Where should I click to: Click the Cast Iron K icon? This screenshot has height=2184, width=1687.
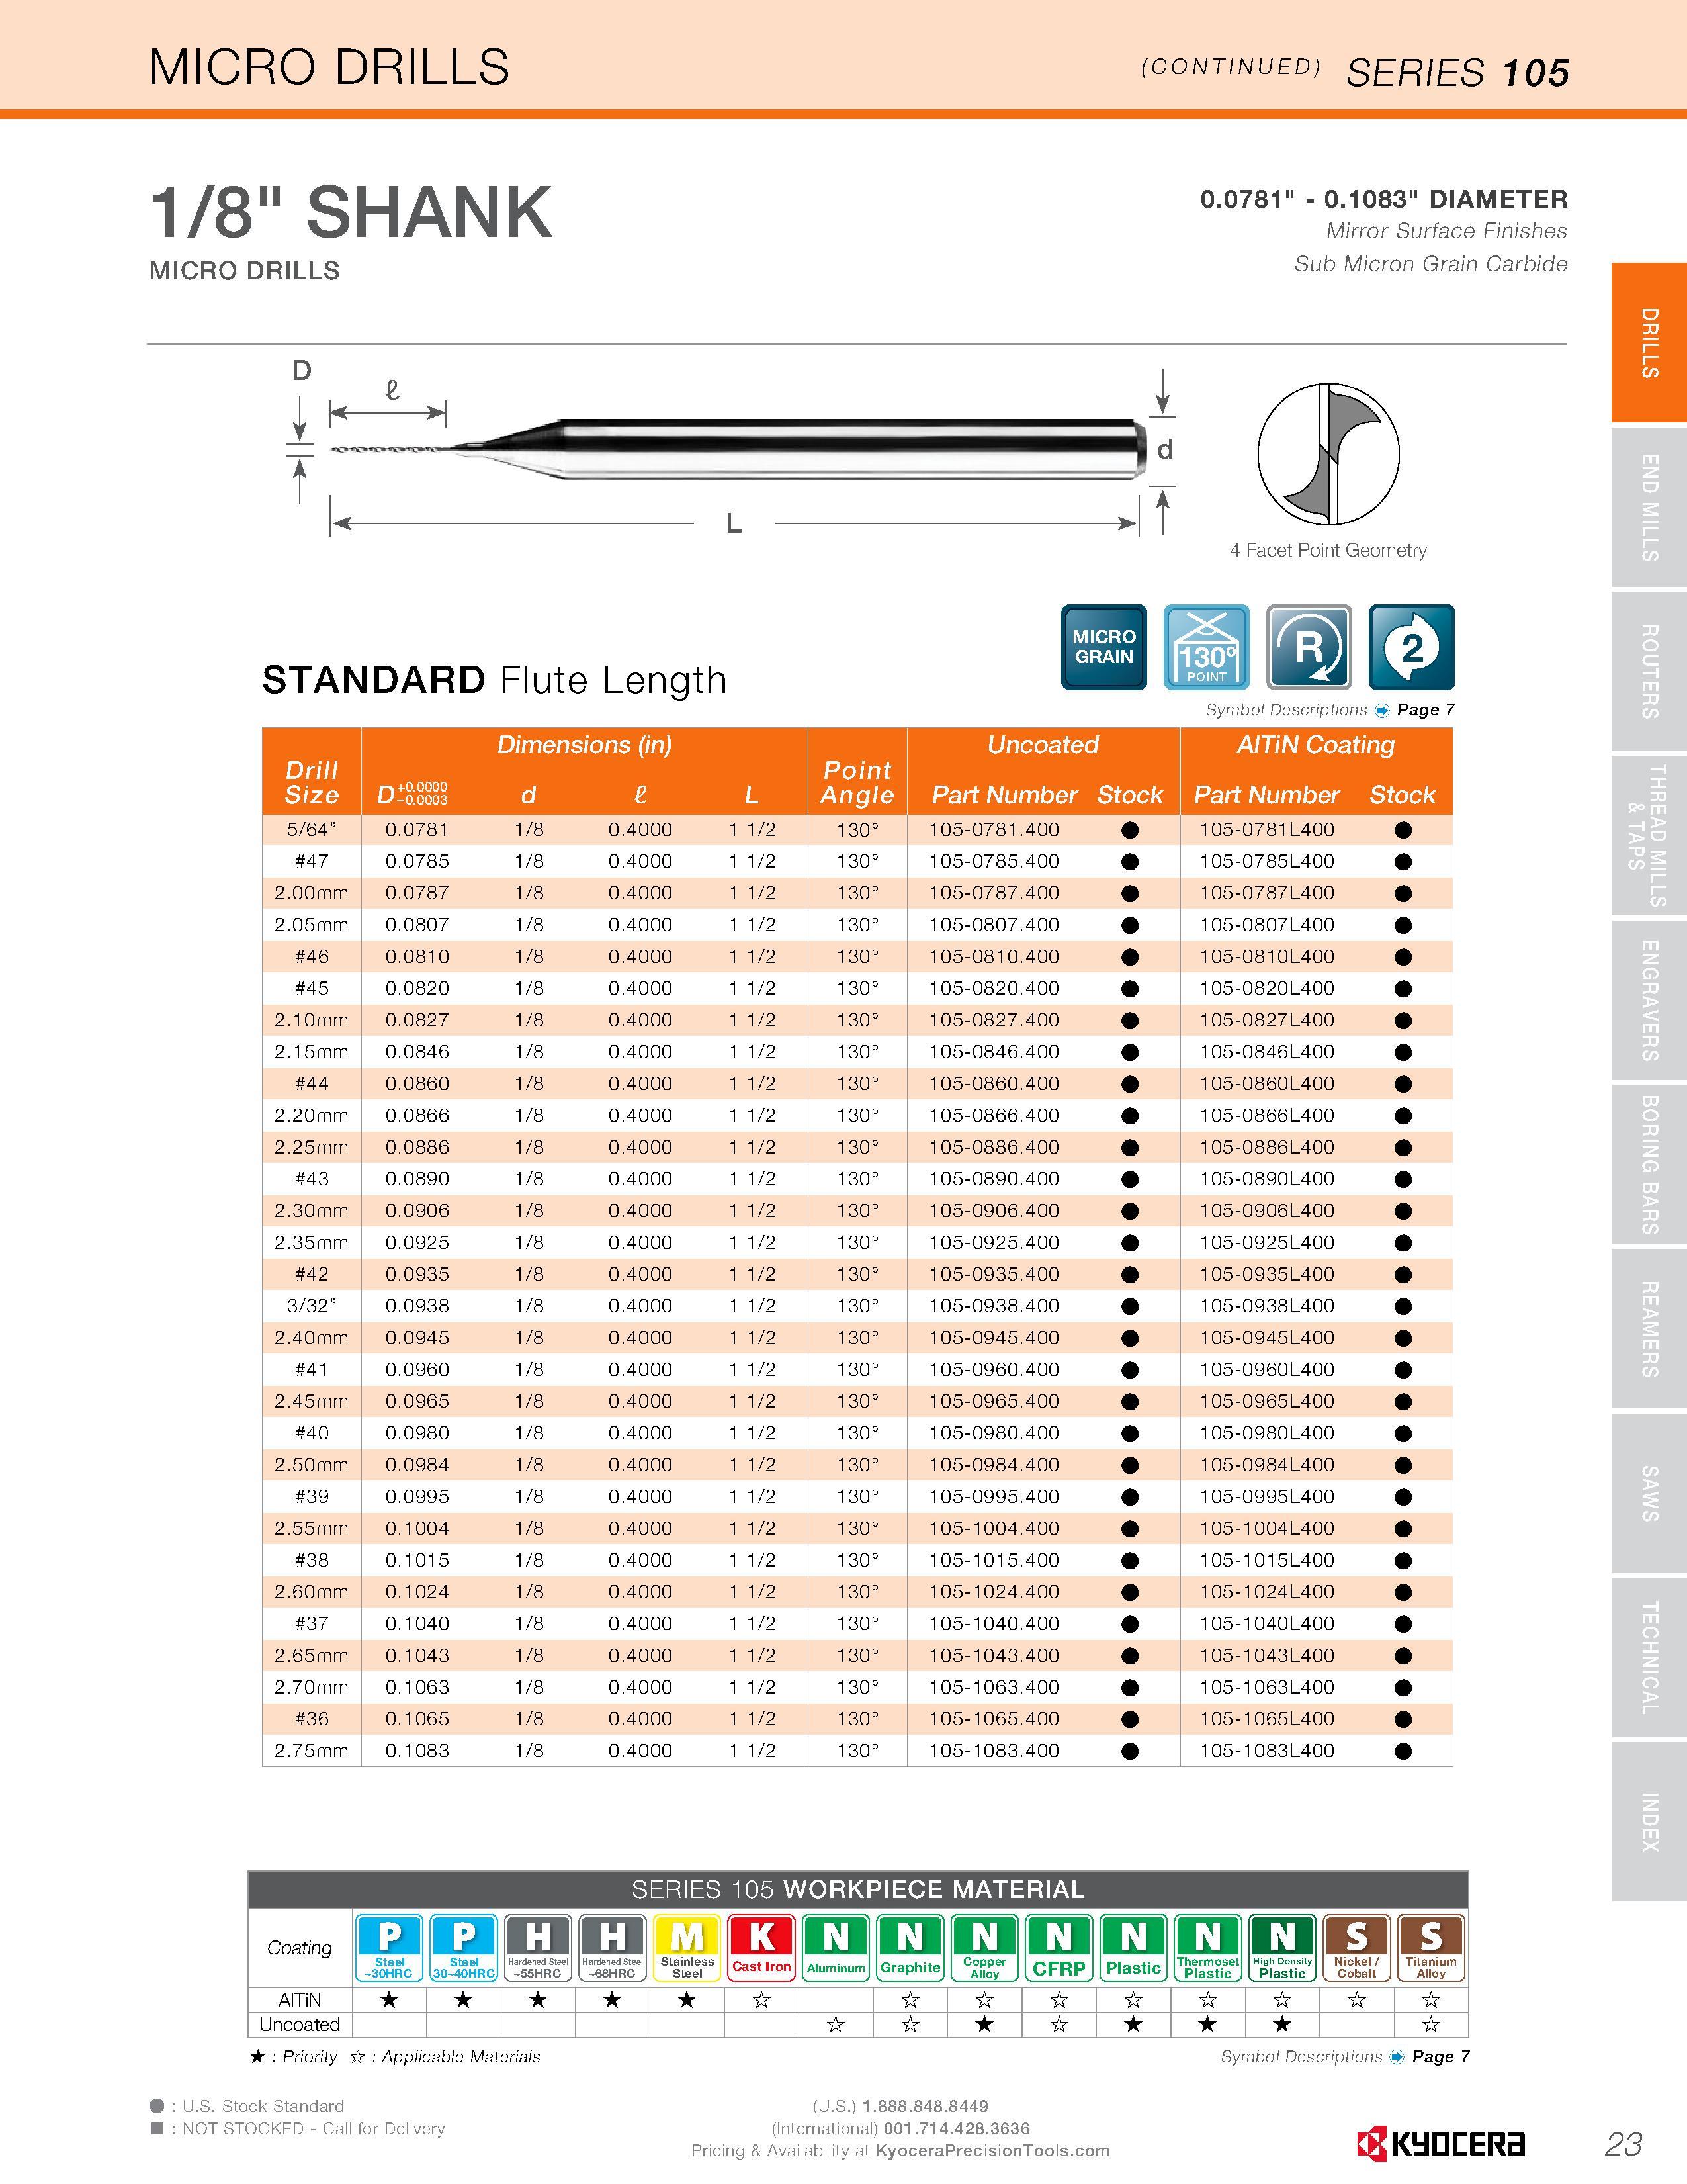[x=761, y=1947]
